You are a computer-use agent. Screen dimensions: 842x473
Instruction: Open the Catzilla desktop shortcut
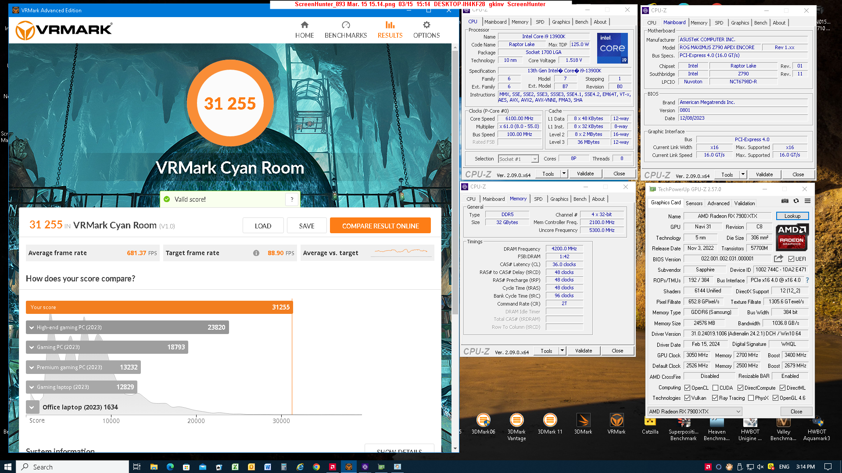pos(650,426)
